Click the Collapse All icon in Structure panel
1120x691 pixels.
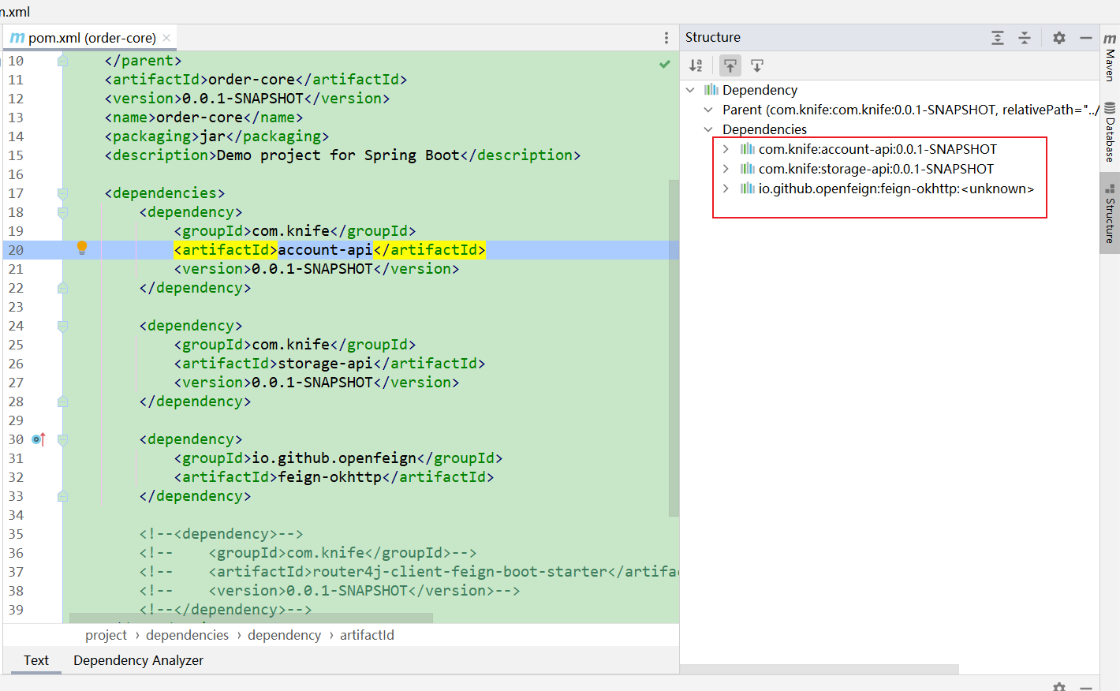click(x=1023, y=37)
